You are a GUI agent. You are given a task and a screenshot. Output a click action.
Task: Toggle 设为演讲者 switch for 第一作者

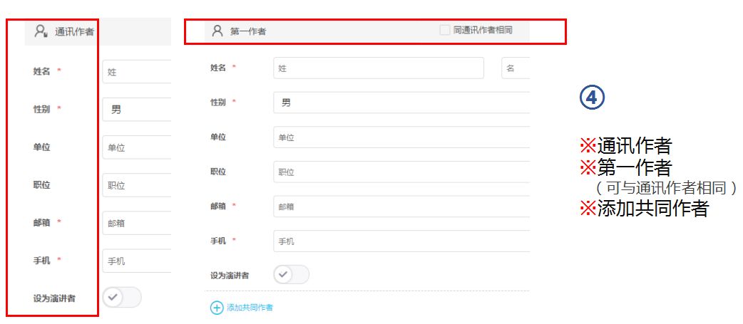point(291,275)
